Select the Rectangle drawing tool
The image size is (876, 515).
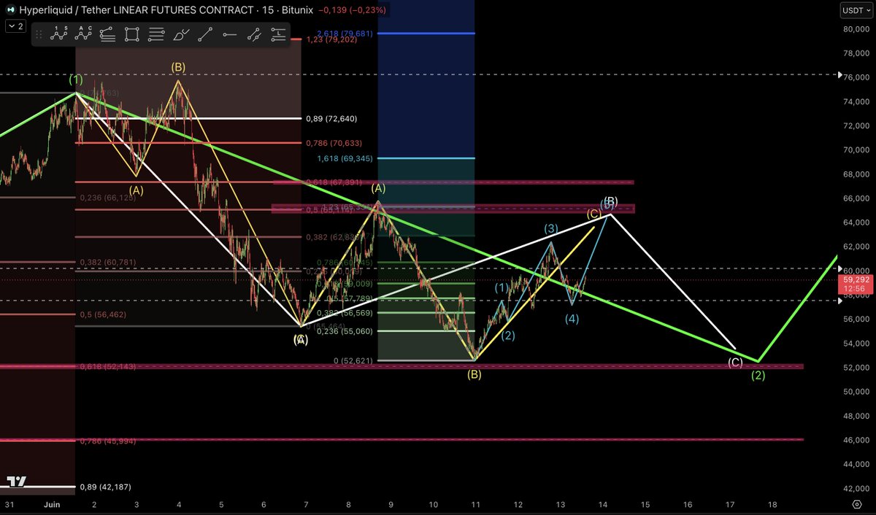[x=132, y=34]
